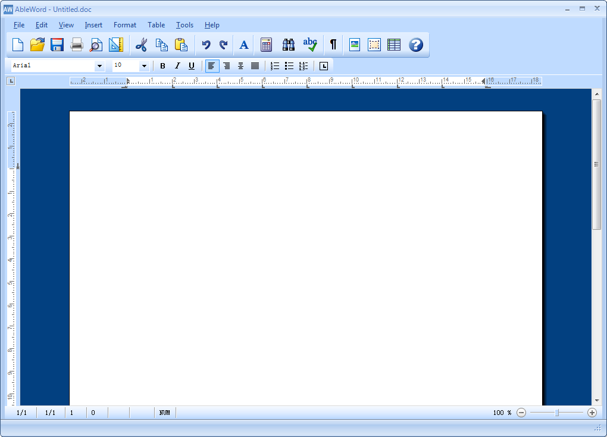The image size is (607, 437).
Task: Open the Table menu
Action: (x=156, y=25)
